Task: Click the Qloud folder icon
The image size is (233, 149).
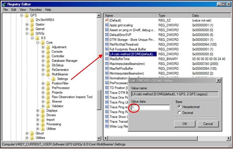Action: 32,133
